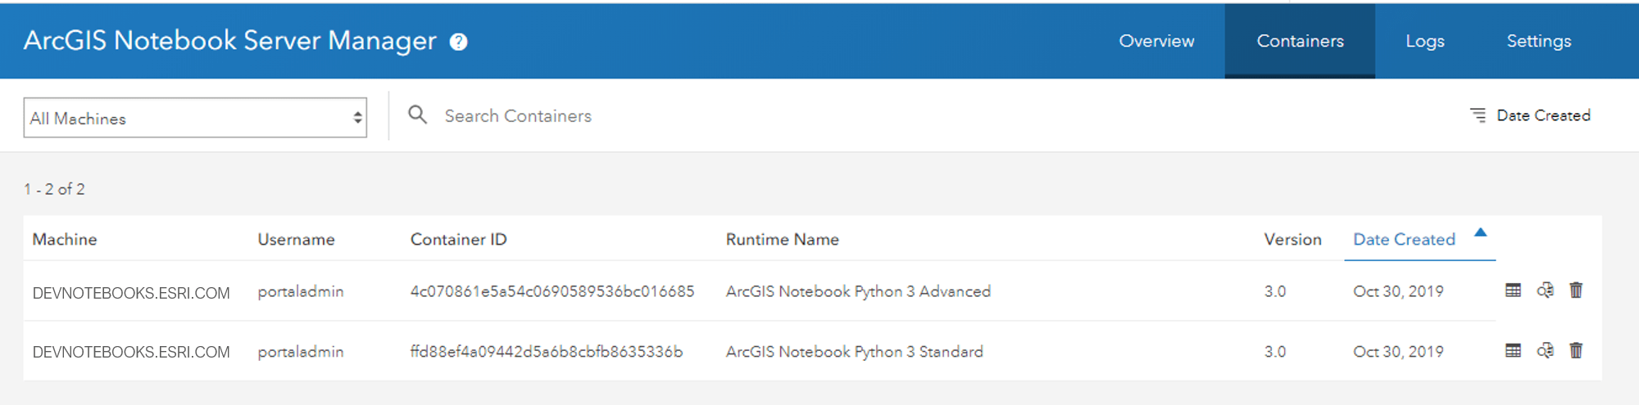Click the 1 - 2 of 2 count
The height and width of the screenshot is (405, 1639).
(x=54, y=189)
